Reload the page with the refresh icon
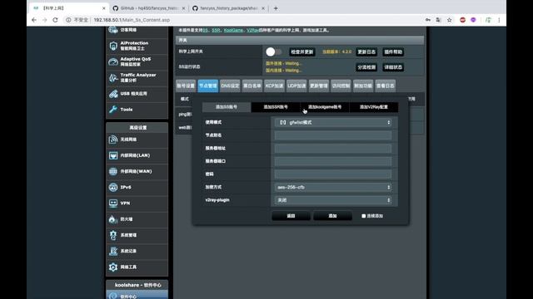 [x=55, y=20]
